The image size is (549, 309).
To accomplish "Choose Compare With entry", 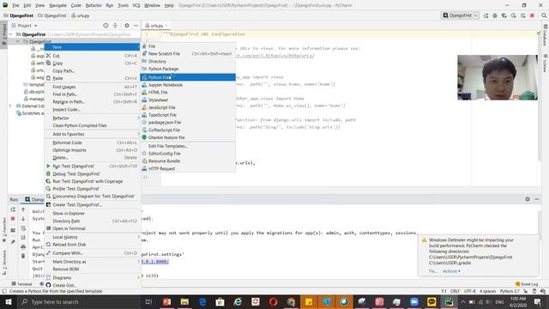I will pos(92,253).
